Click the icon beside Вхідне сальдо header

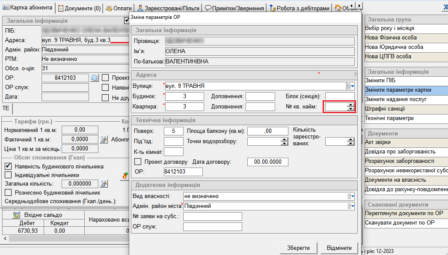pos(17,215)
